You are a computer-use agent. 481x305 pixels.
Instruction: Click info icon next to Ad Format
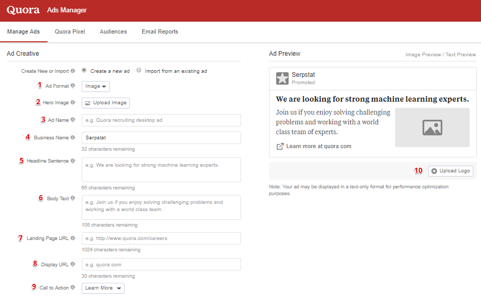tap(73, 86)
